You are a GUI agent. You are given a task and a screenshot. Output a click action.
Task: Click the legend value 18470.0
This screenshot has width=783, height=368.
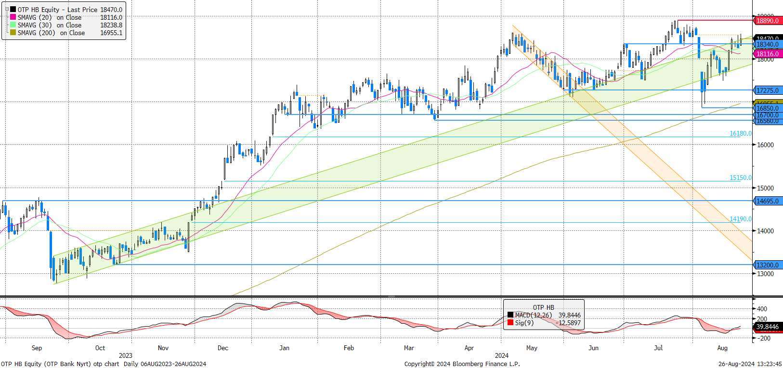(111, 10)
